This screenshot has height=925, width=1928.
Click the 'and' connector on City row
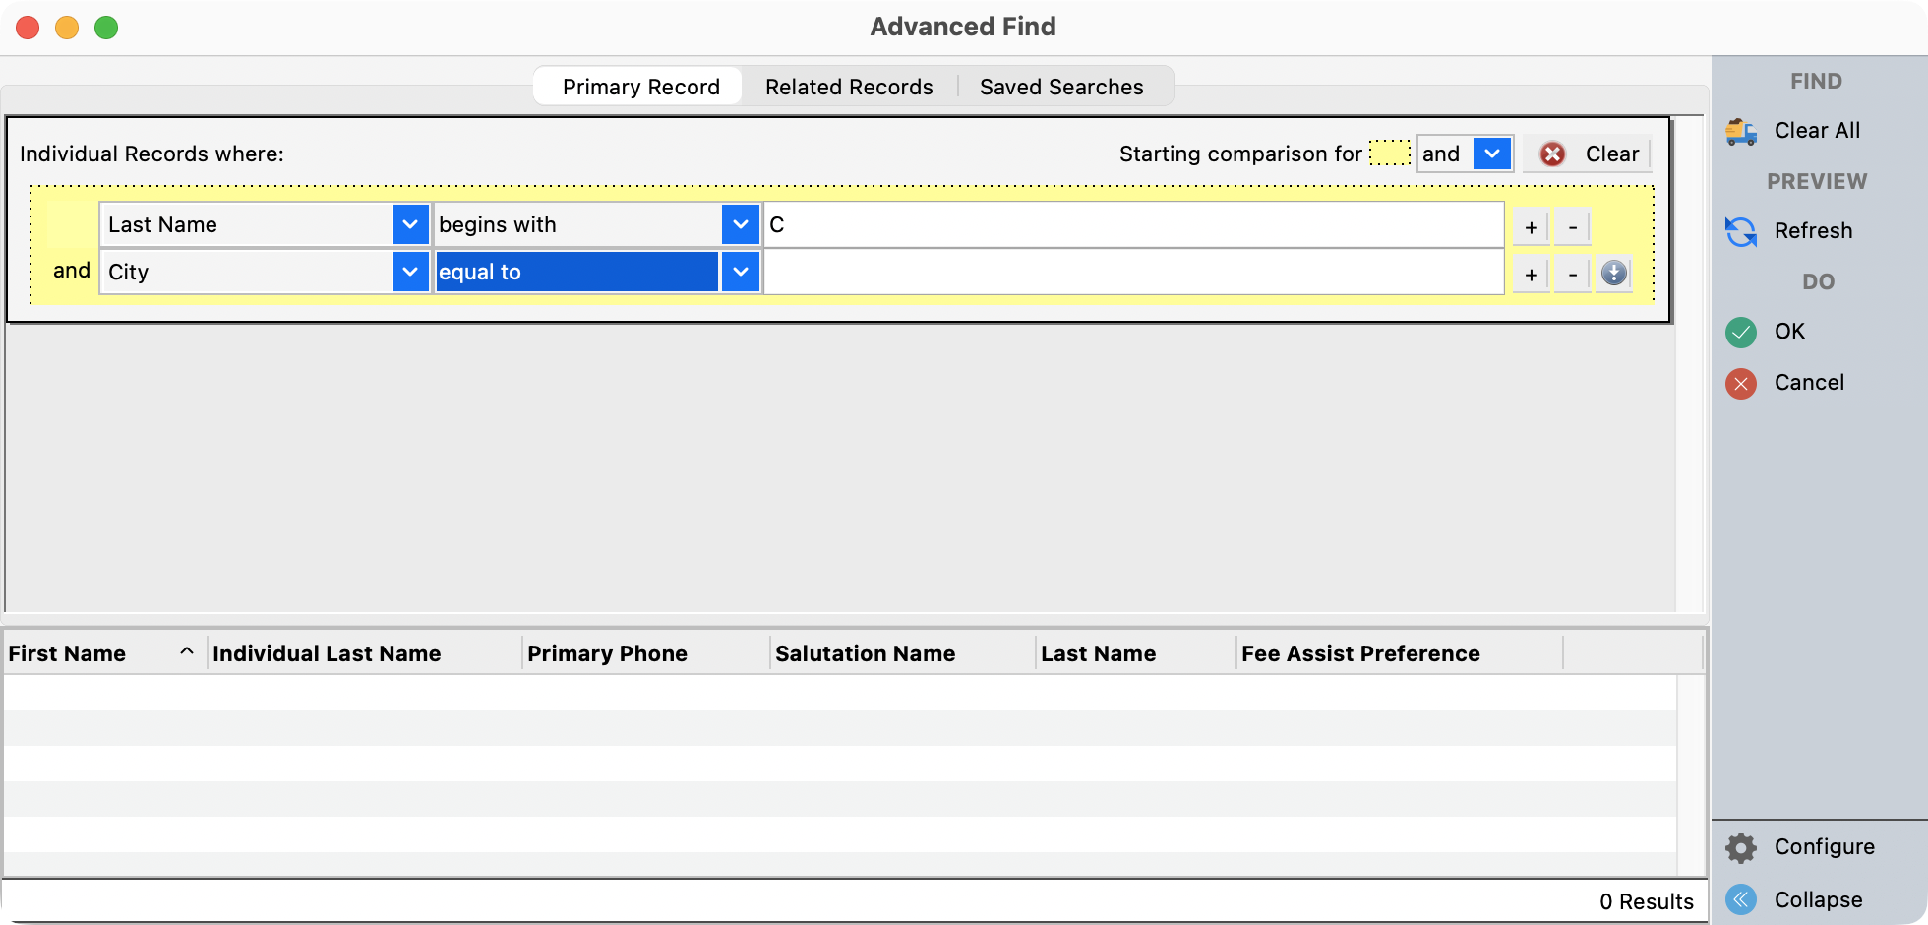click(x=72, y=270)
